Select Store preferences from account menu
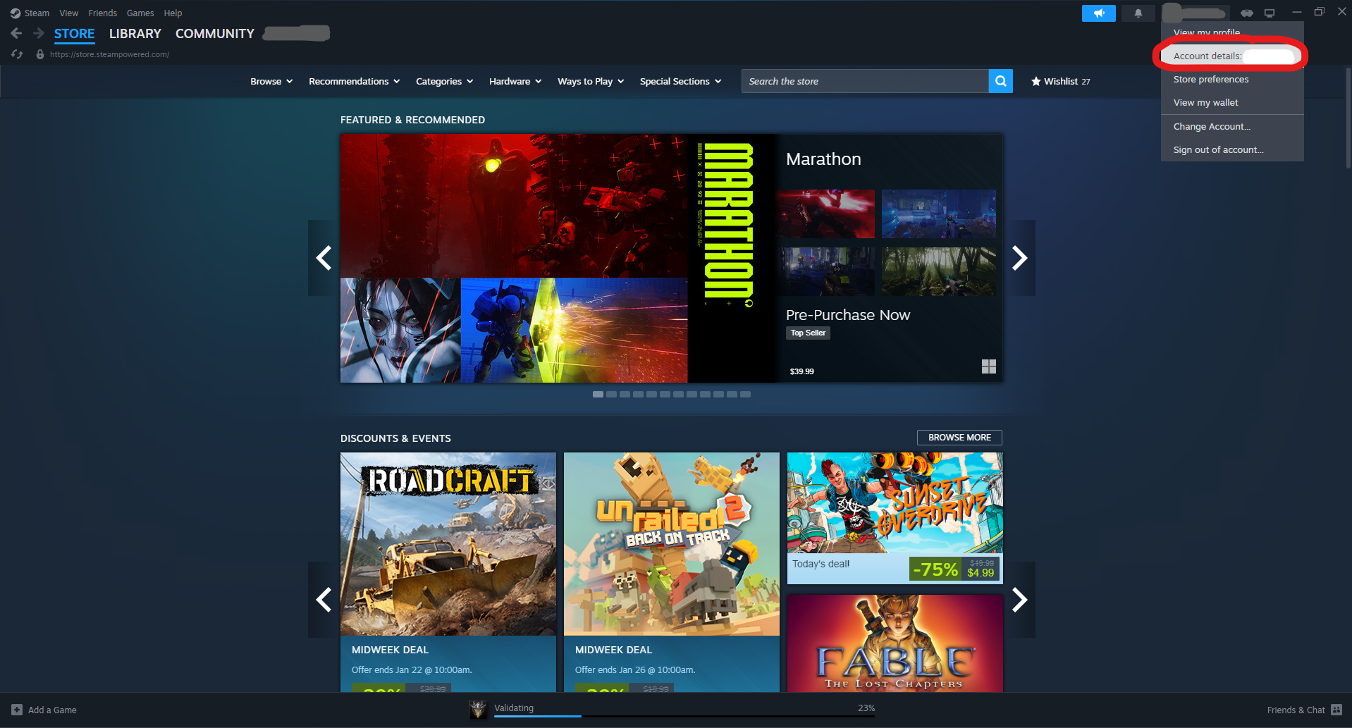This screenshot has width=1352, height=728. [x=1210, y=80]
